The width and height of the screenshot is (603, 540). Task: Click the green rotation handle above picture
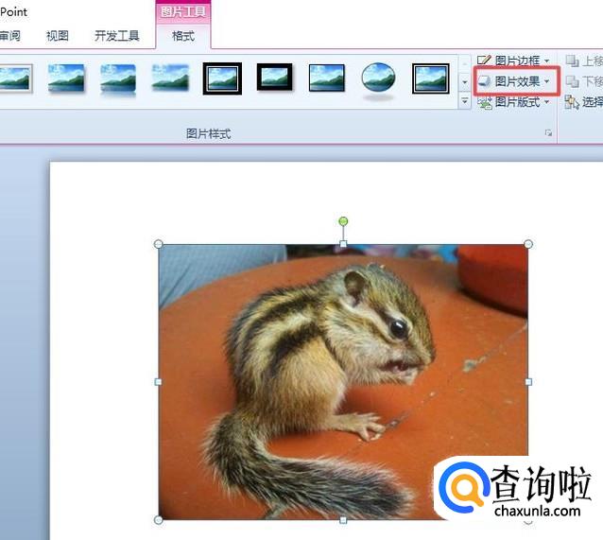[x=343, y=221]
